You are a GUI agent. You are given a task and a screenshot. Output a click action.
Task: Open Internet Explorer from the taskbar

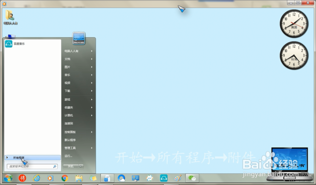pos(36,178)
